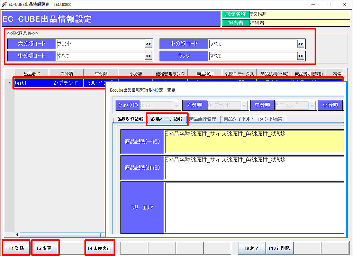
Task: Click the >> button beside 小分類コード field
Action: tap(300, 44)
